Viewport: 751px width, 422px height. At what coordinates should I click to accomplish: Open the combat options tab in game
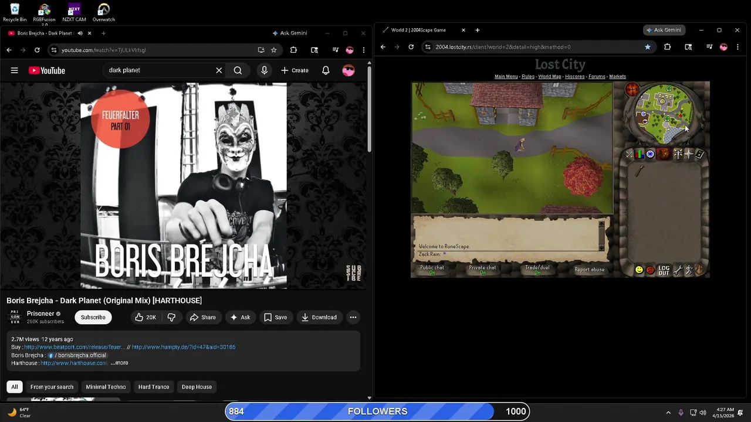(x=630, y=154)
